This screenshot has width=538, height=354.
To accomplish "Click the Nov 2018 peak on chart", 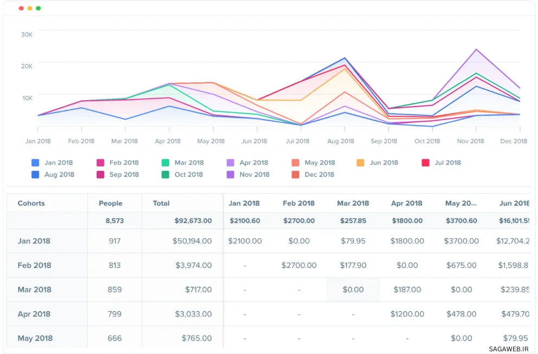I will point(476,50).
